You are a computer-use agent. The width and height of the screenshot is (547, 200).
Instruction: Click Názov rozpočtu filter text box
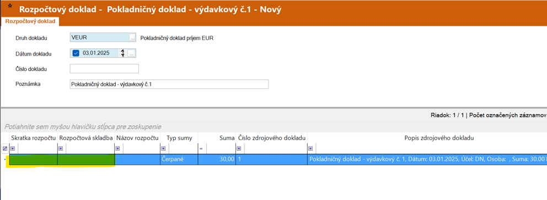coord(141,148)
